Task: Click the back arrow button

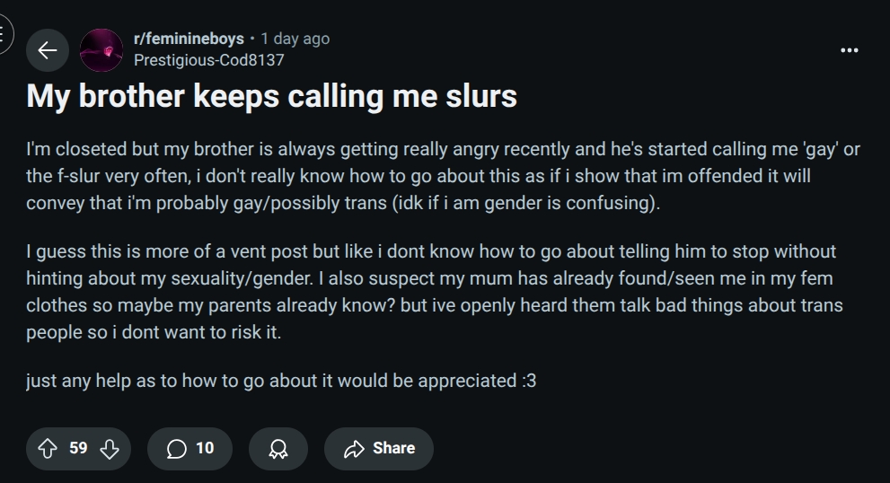Action: [x=48, y=50]
